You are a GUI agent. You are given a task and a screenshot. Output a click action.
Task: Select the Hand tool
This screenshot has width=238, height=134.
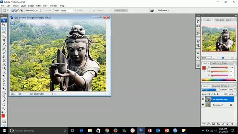click(4, 105)
